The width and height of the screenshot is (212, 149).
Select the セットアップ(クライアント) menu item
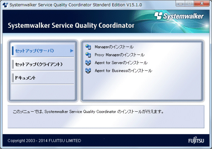coord(43,64)
